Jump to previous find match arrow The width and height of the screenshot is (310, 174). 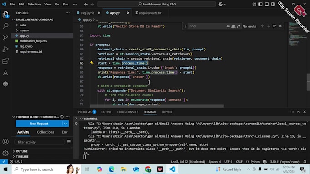pyautogui.click(x=262, y=26)
